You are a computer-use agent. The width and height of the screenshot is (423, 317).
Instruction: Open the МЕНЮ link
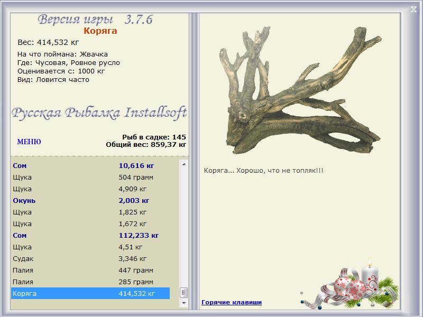29,142
